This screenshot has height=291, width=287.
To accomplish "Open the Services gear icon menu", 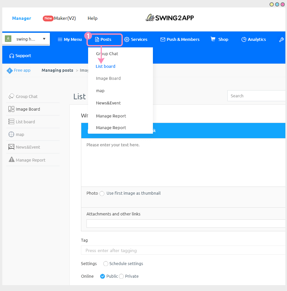I will 127,39.
